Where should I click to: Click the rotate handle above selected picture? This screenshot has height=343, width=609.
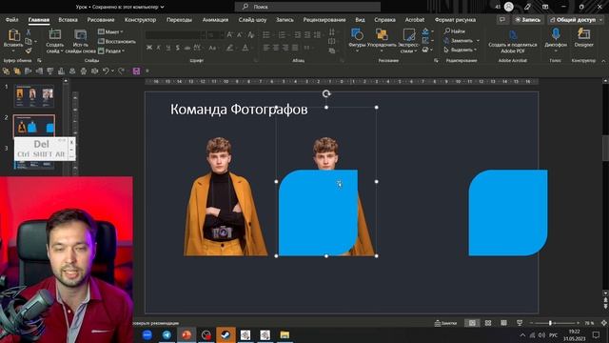(x=326, y=93)
